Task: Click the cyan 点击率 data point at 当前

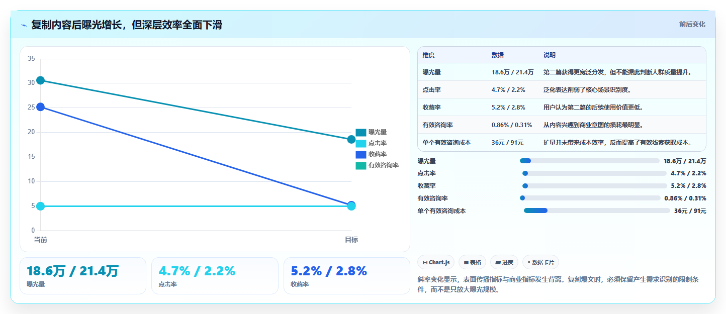Action: (x=40, y=206)
